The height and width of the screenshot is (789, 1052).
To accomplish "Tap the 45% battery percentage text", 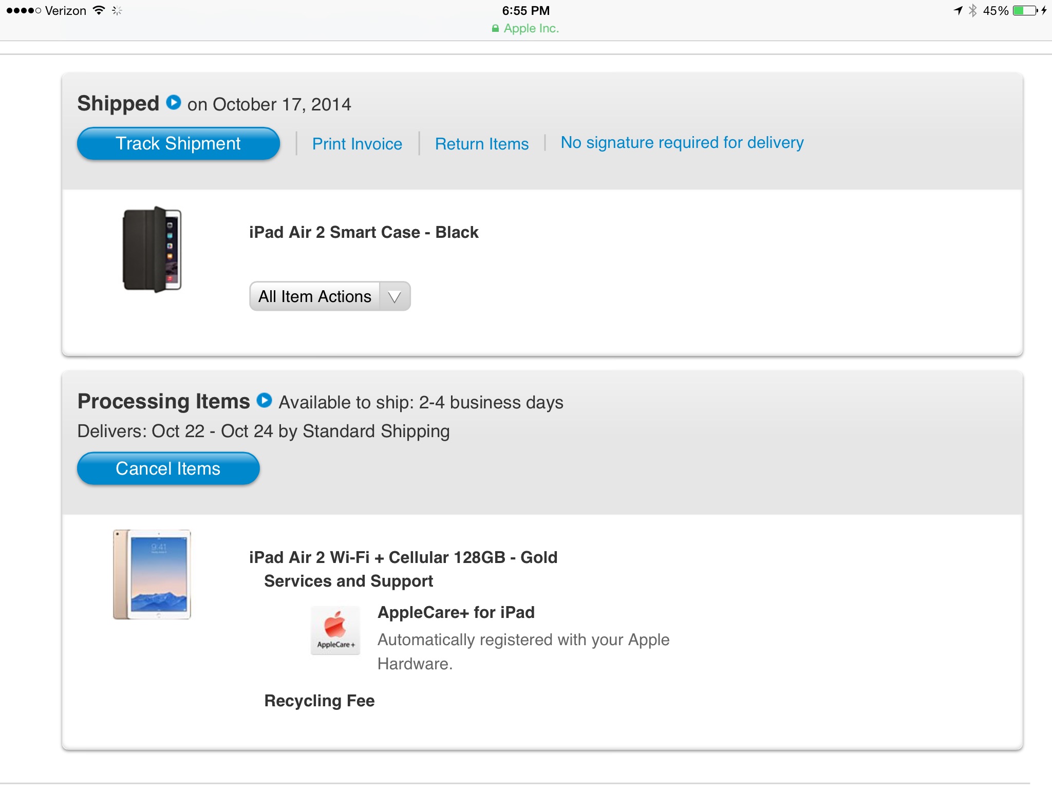I will (x=995, y=10).
